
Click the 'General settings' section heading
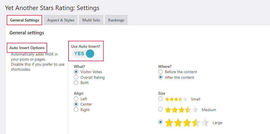[27, 33]
